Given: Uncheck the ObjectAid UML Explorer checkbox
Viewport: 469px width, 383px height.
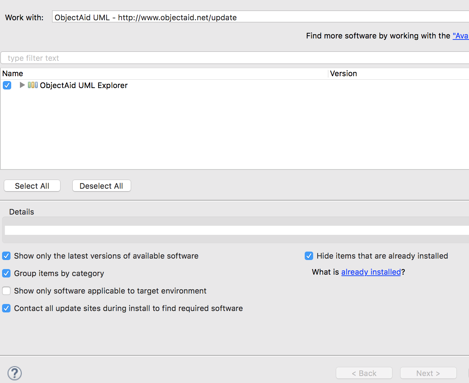Looking at the screenshot, I should pos(7,85).
